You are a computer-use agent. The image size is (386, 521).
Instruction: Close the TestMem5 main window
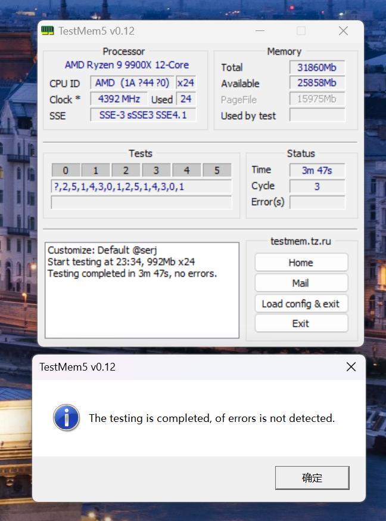(343, 31)
